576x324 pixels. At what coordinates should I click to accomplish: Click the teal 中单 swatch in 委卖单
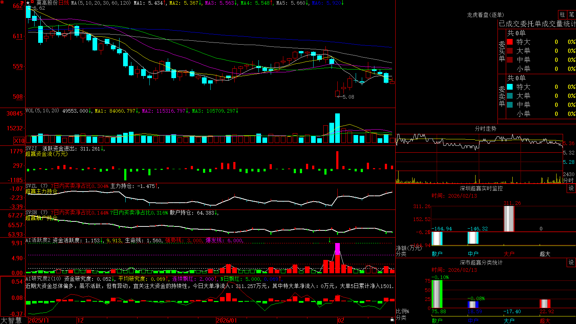point(510,105)
